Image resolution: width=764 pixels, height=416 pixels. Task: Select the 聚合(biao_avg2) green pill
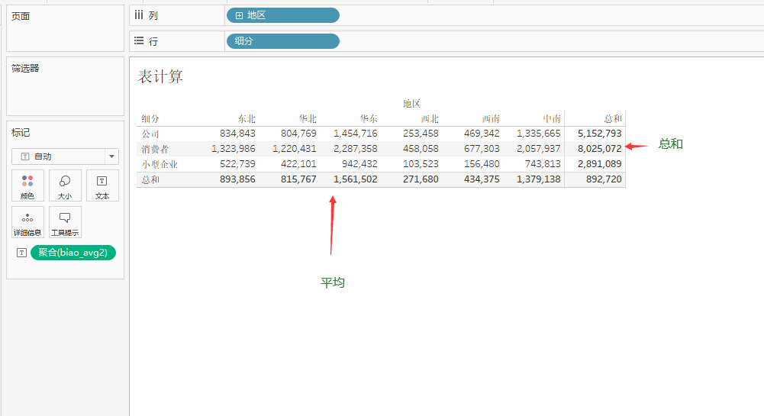pos(73,253)
